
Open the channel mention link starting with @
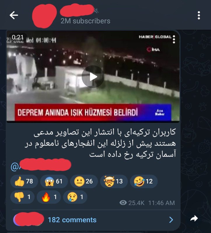click(41, 165)
